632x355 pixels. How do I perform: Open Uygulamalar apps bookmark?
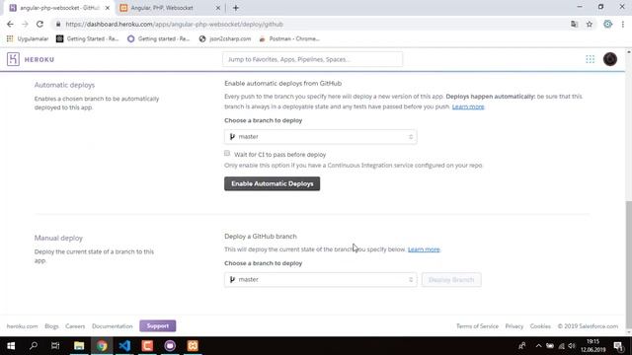[28, 38]
